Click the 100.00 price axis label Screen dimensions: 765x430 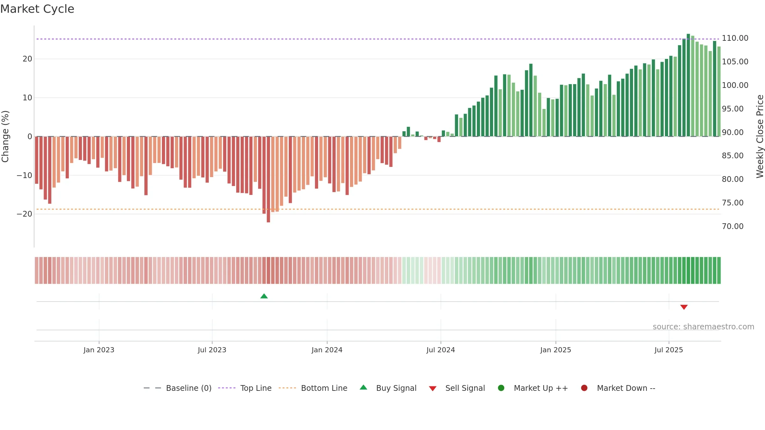click(x=735, y=85)
